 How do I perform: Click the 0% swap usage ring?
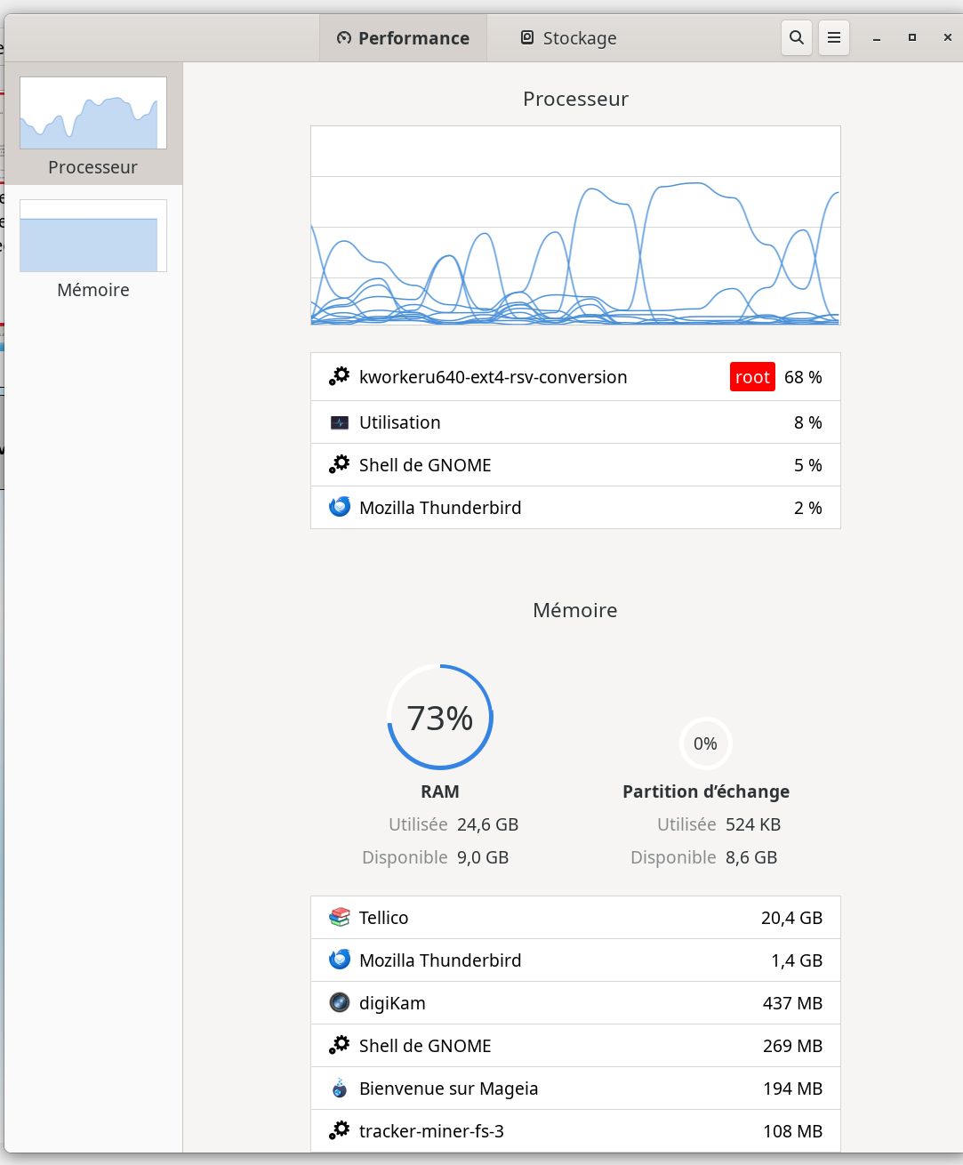coord(706,743)
